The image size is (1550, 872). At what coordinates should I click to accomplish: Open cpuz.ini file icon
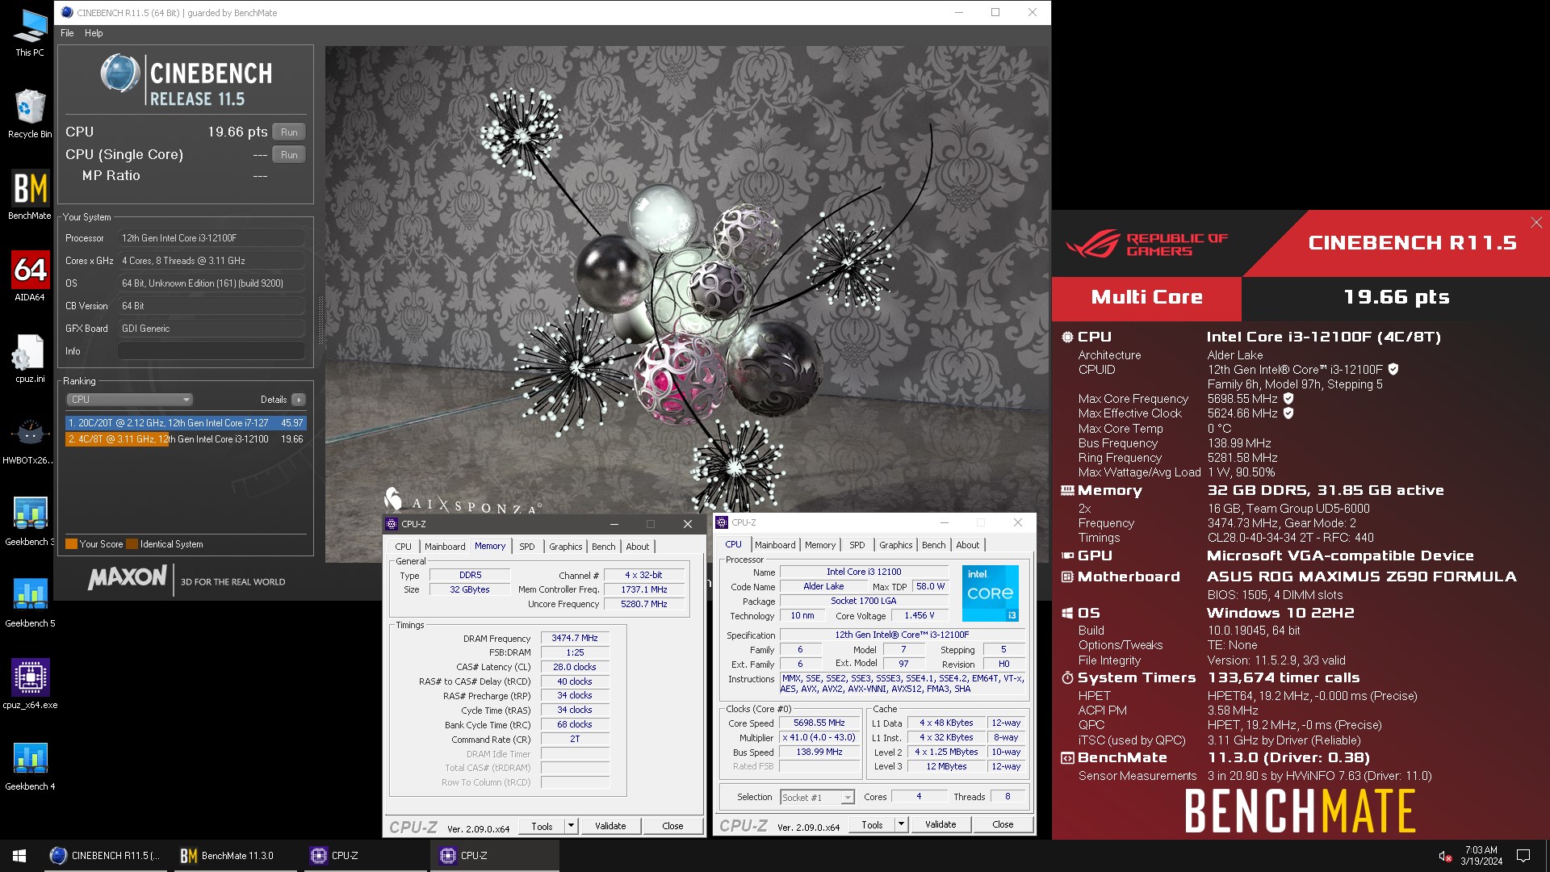pos(30,358)
